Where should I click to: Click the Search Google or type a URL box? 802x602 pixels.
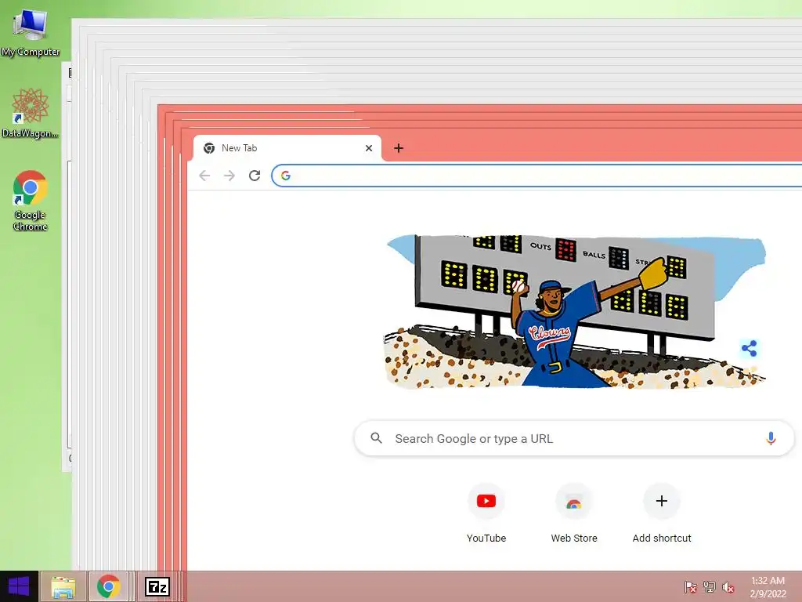(x=574, y=439)
